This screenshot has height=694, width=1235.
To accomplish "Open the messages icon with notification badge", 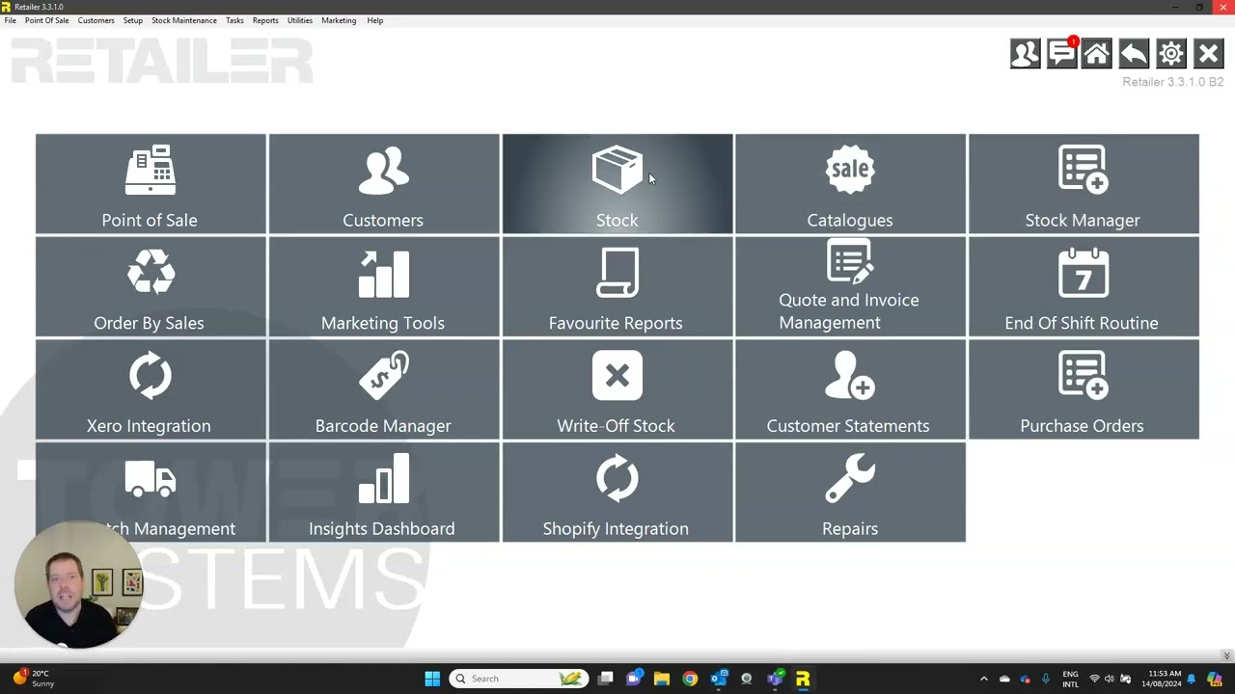I will click(x=1061, y=54).
